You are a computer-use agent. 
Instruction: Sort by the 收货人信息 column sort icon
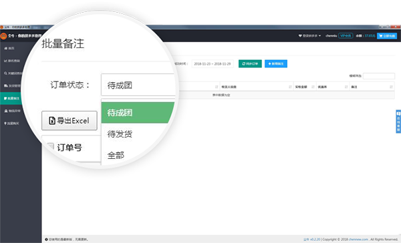290,87
